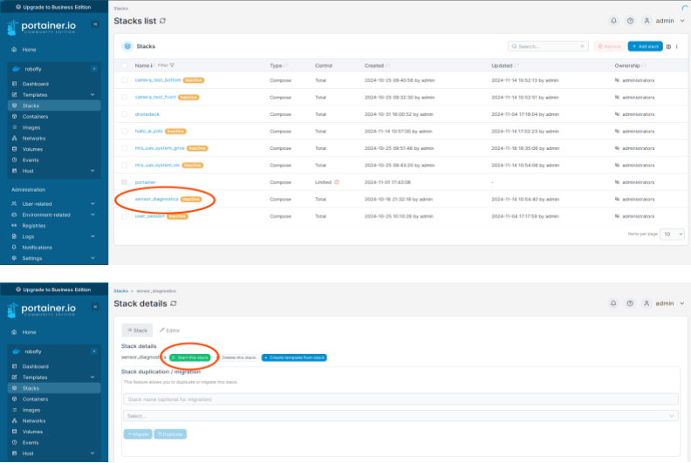Open help icon on Stacks list page

(x=630, y=21)
